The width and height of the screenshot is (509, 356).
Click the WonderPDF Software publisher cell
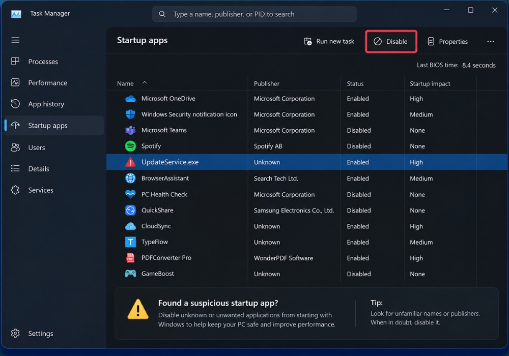(284, 258)
